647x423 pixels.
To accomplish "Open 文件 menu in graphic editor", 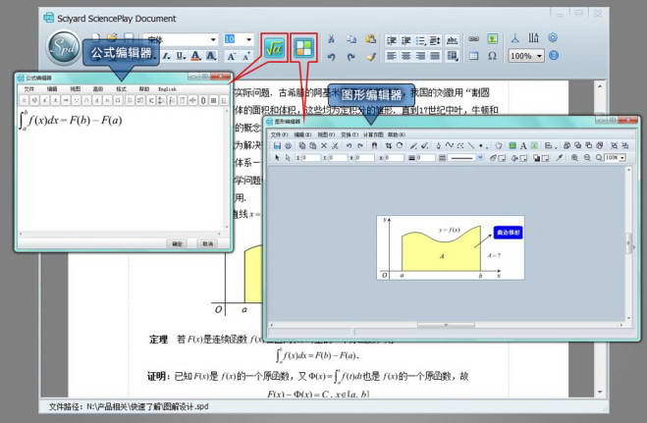I will click(279, 134).
